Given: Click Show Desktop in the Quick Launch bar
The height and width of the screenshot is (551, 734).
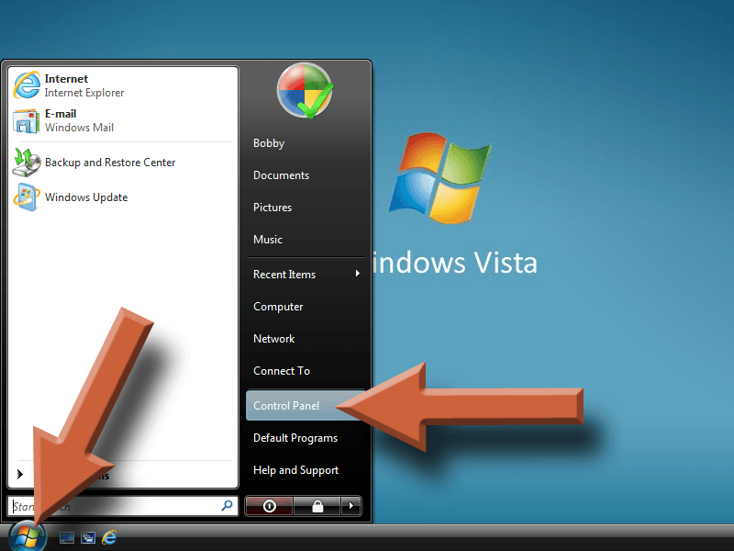Looking at the screenshot, I should [x=66, y=538].
